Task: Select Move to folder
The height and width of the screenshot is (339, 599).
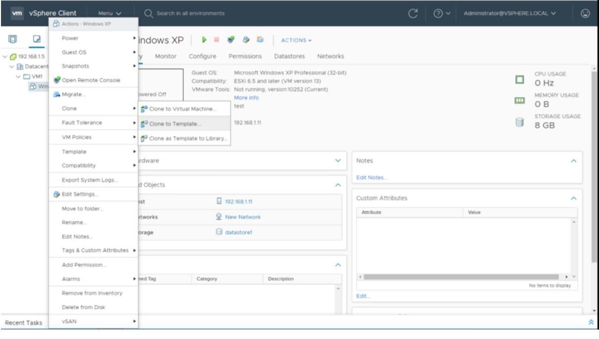Action: click(x=93, y=208)
